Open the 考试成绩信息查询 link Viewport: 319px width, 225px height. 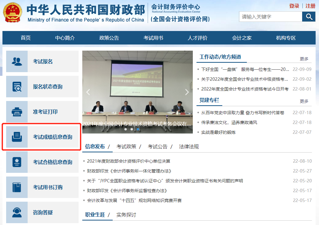(53, 137)
